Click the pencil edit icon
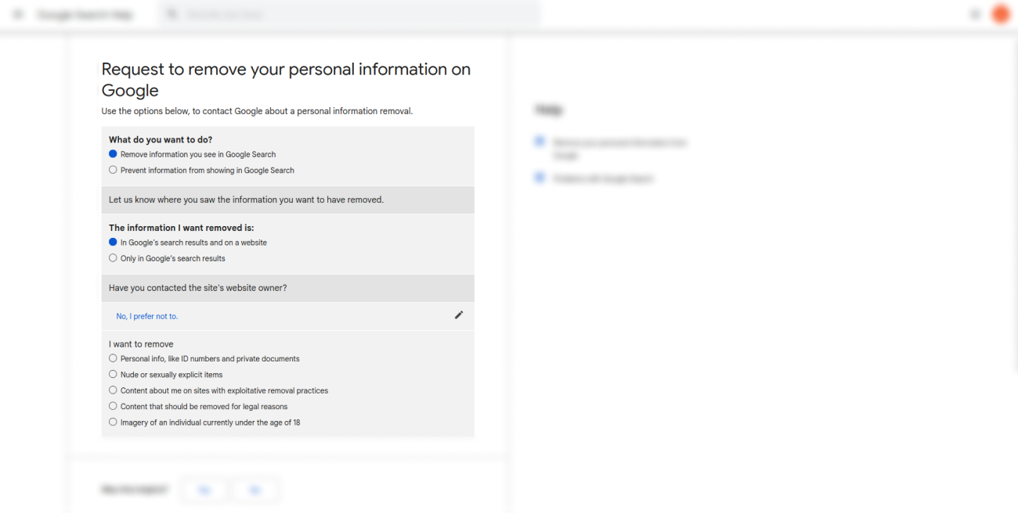The height and width of the screenshot is (514, 1018). click(459, 315)
